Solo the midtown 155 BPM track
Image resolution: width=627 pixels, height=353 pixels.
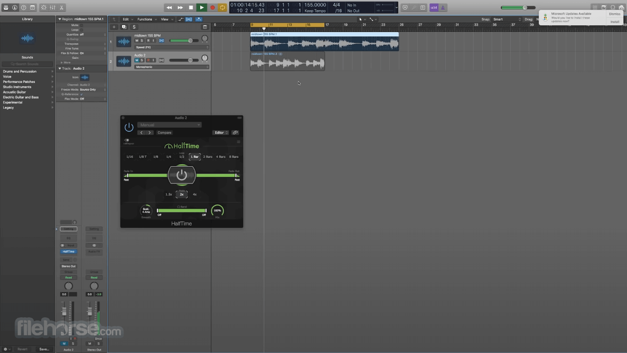(142, 41)
